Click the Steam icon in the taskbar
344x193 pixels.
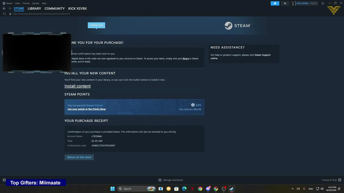click(231, 189)
